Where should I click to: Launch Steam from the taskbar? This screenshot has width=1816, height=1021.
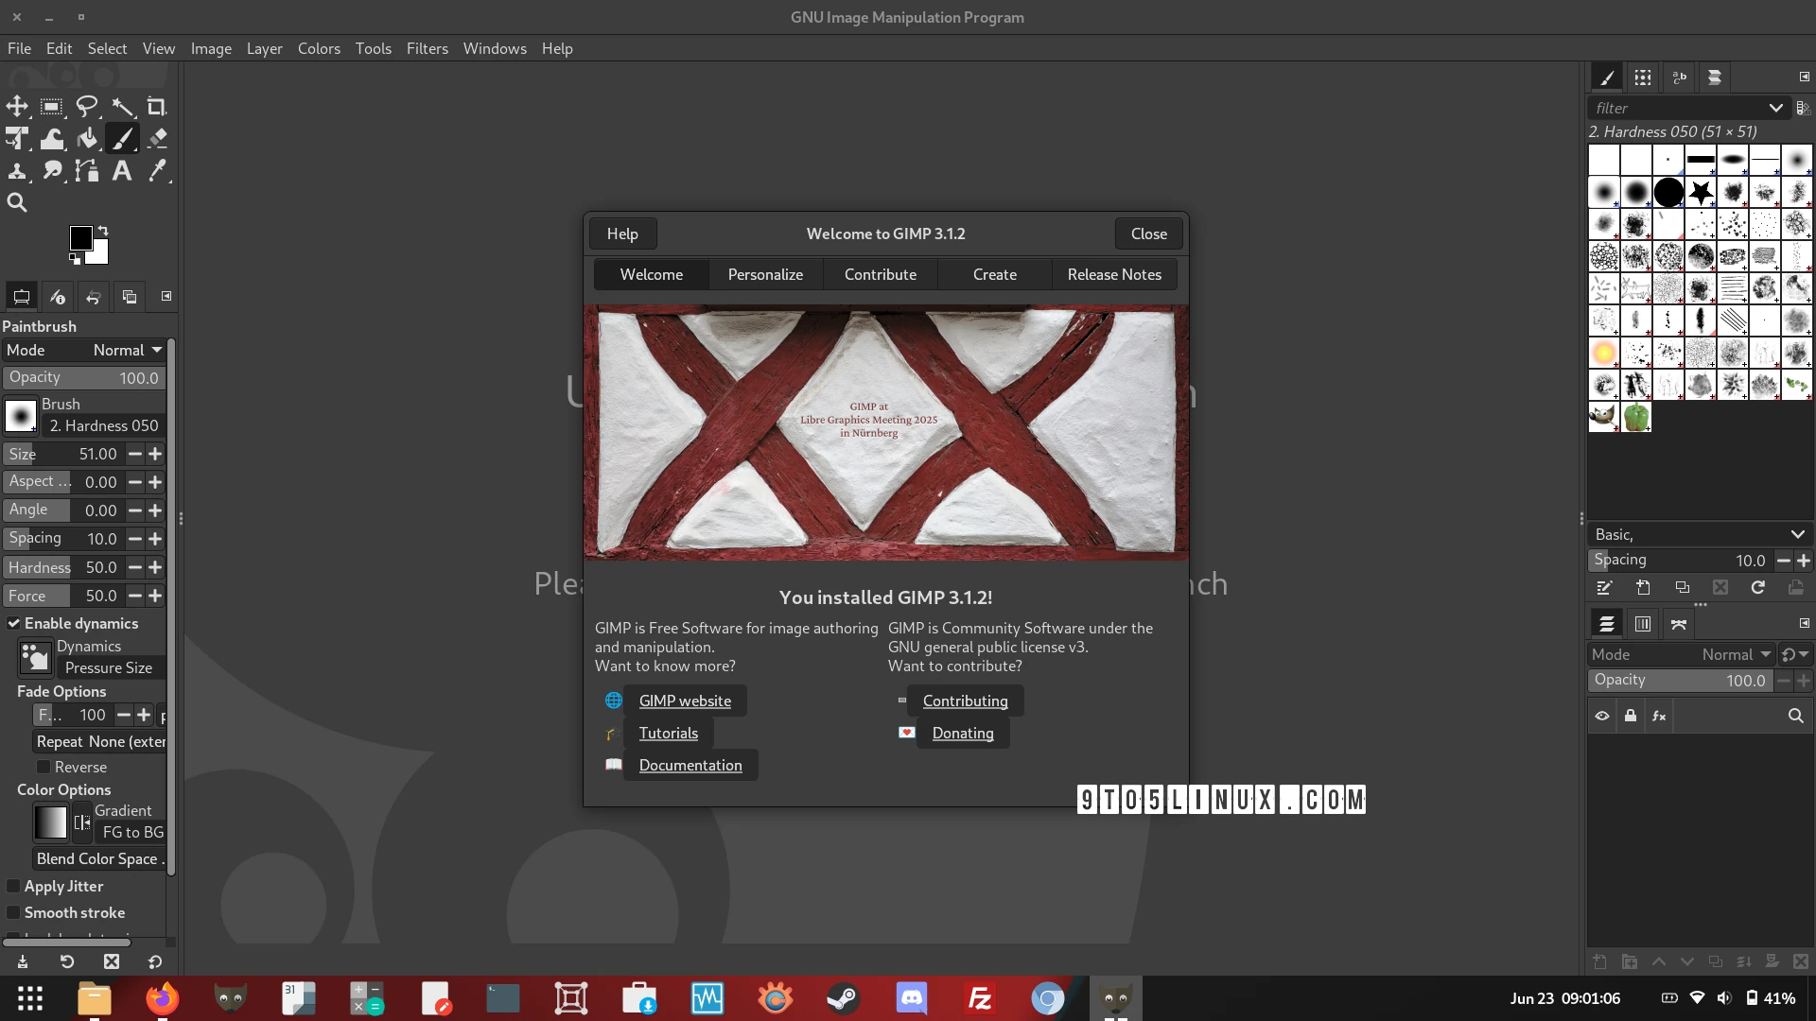843,998
